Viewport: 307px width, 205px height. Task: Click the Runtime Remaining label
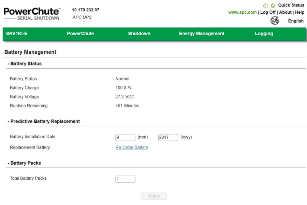29,106
